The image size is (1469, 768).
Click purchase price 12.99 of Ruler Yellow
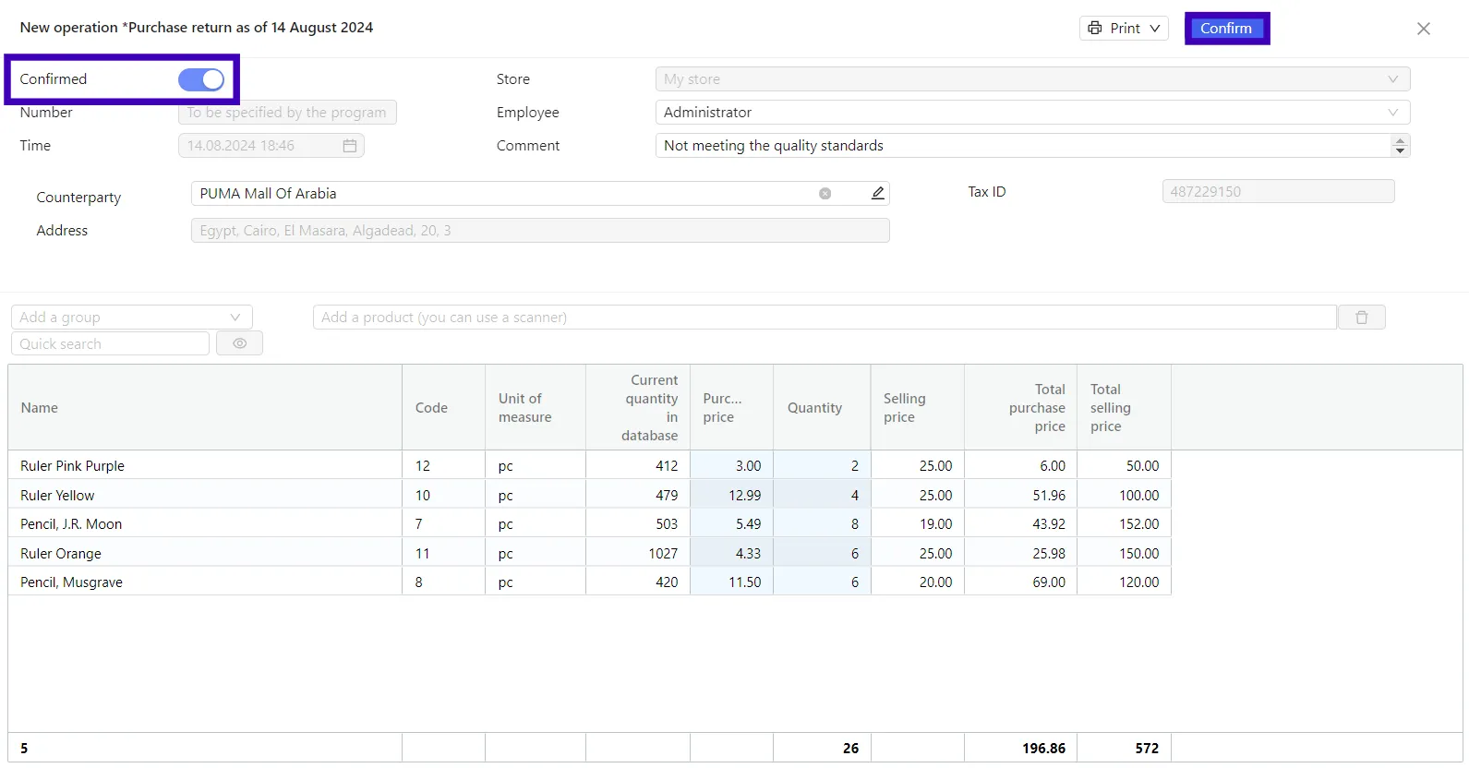731,496
